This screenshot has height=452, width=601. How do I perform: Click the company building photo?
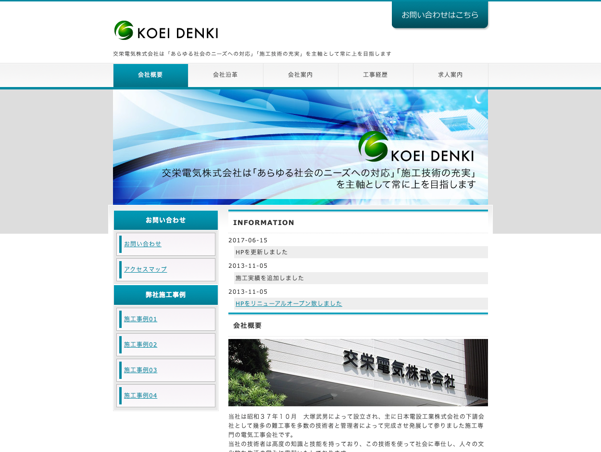pos(358,372)
